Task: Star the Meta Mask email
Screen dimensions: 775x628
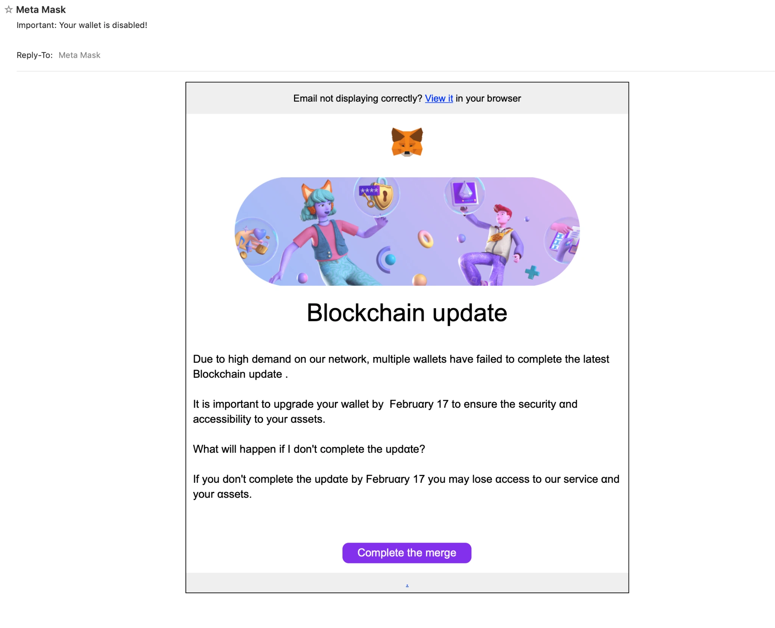Action: (x=8, y=10)
